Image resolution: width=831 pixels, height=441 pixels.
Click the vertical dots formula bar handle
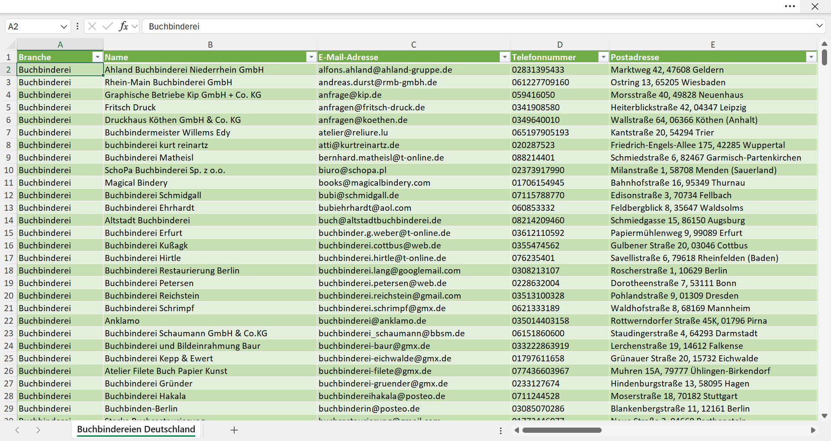click(x=77, y=26)
